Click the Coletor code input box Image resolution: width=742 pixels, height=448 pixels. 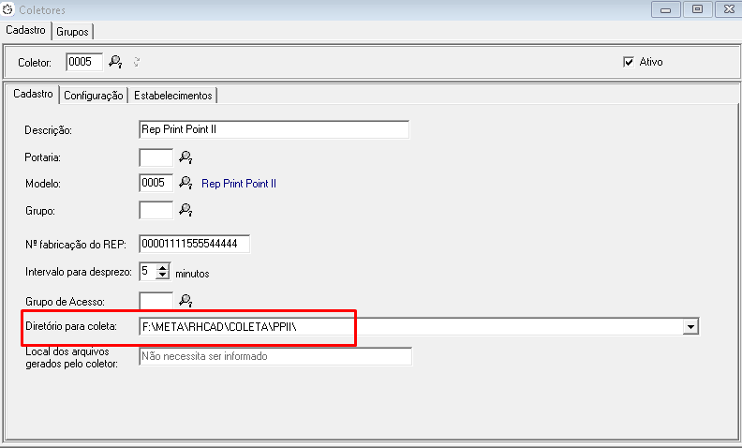pyautogui.click(x=83, y=62)
